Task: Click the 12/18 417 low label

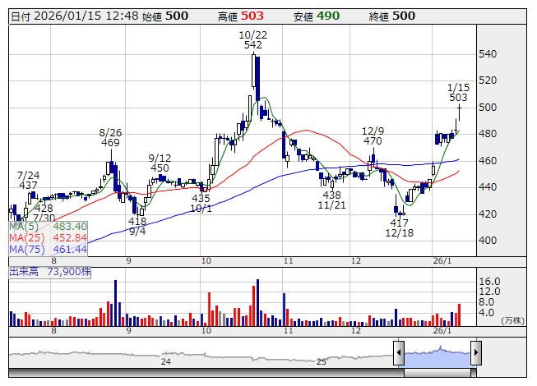Action: [x=399, y=228]
